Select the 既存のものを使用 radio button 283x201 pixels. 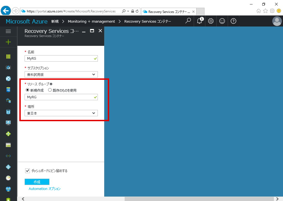50,90
